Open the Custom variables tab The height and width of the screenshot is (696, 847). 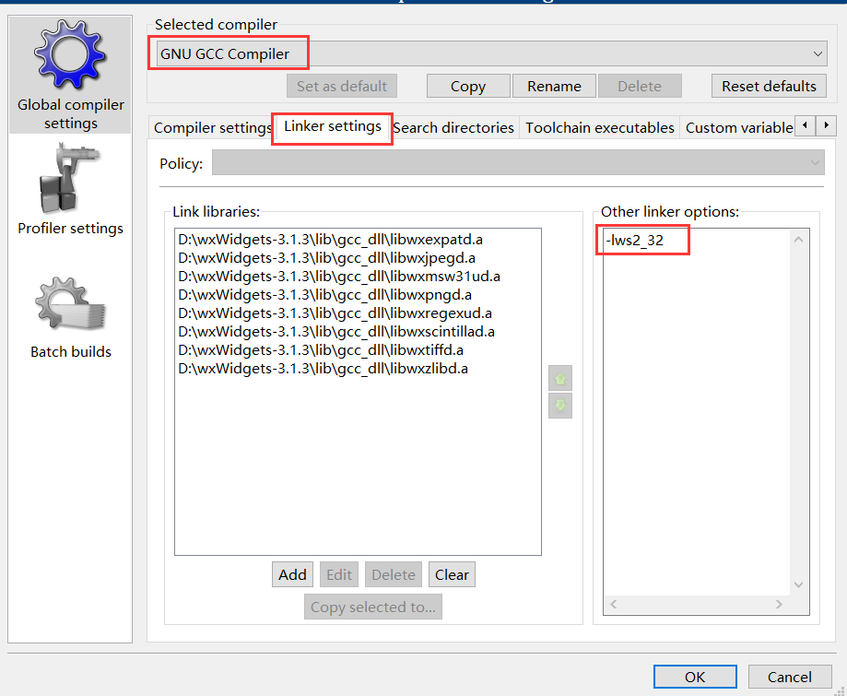[x=738, y=128]
